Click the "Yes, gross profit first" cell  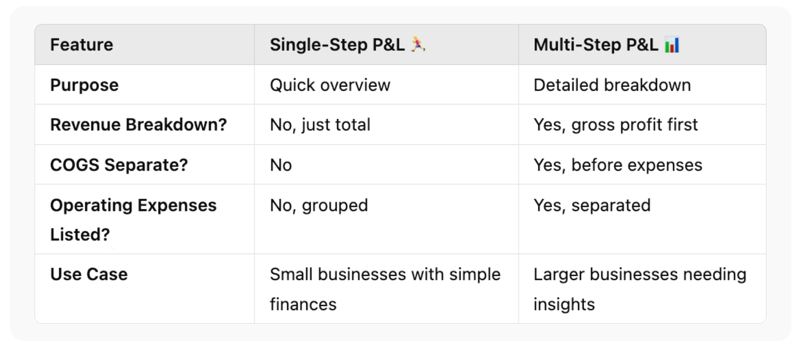pos(615,125)
